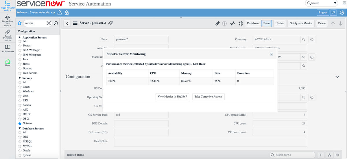Clear the 'servers' navigator filter

[49, 23]
